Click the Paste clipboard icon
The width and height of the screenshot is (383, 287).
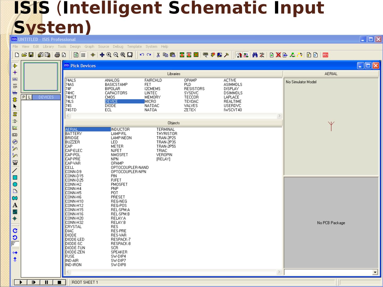[x=173, y=55]
